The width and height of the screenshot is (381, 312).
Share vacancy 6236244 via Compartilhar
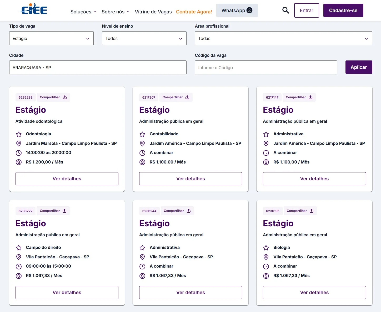pyautogui.click(x=177, y=211)
